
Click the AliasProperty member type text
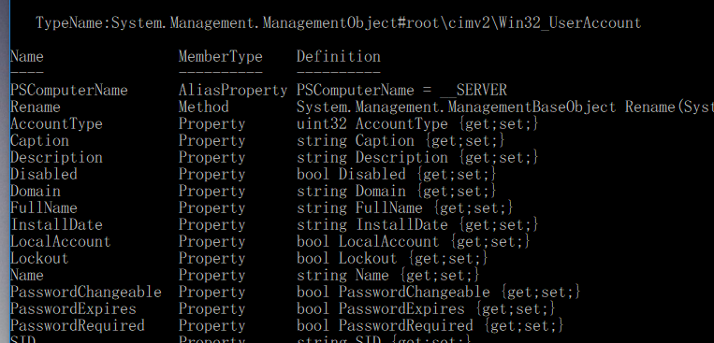233,90
